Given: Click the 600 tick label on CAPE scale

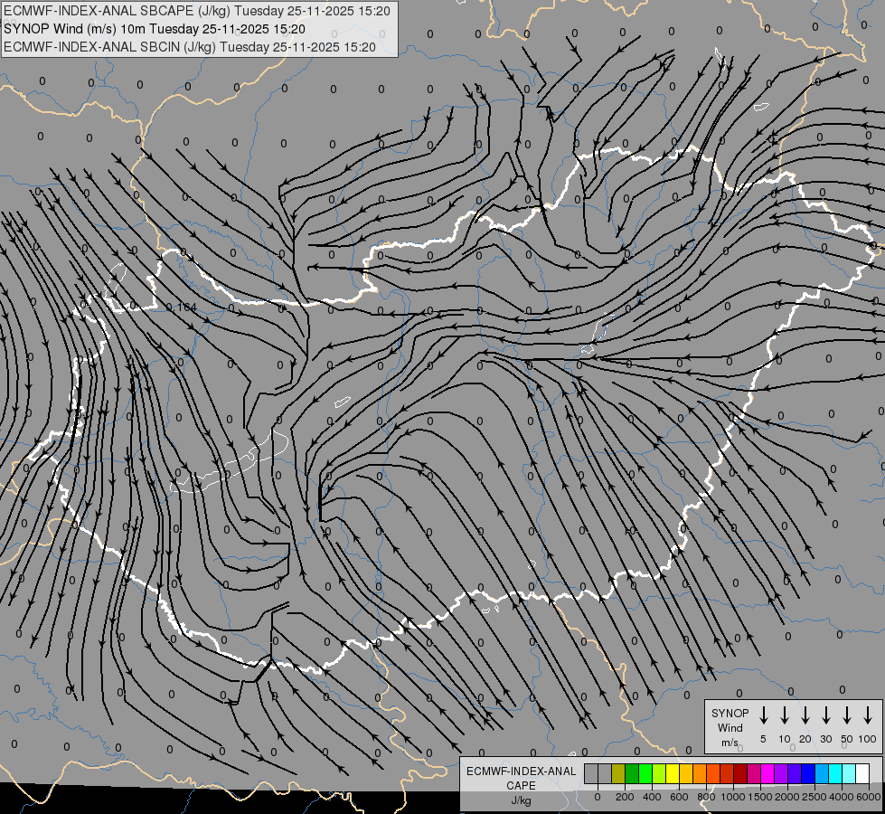Looking at the screenshot, I should click(679, 797).
